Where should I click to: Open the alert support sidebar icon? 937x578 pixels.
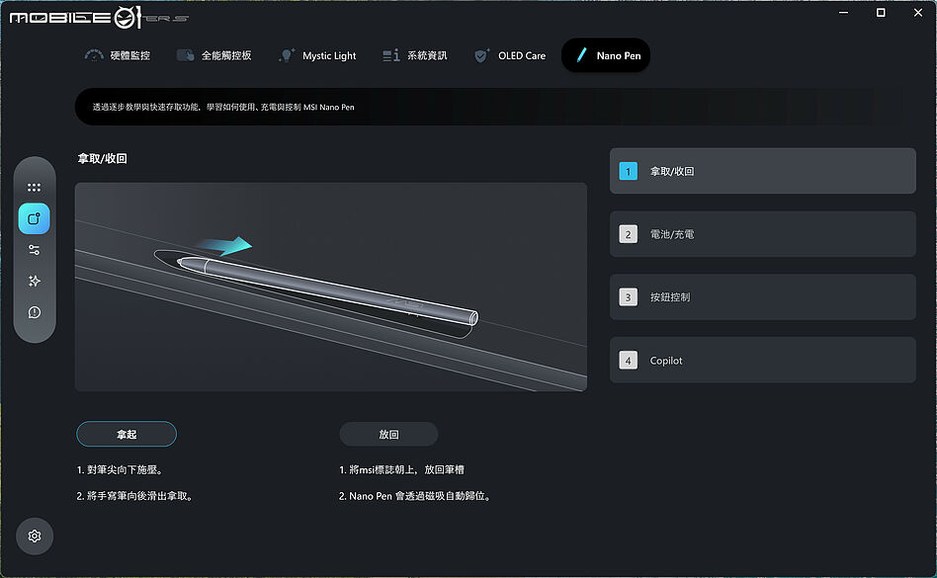(34, 312)
